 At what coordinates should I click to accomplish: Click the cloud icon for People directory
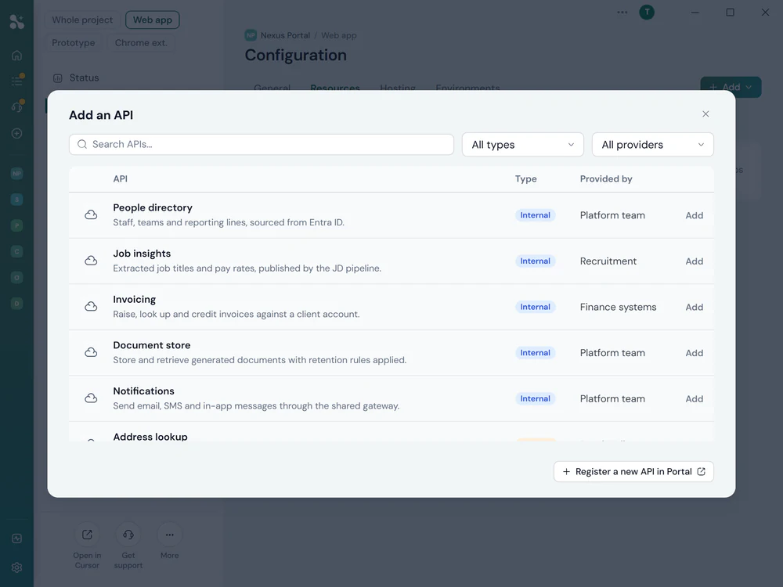coord(91,214)
